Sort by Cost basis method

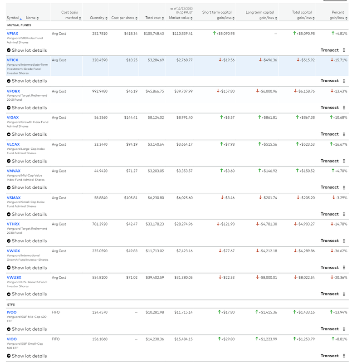[x=71, y=15]
